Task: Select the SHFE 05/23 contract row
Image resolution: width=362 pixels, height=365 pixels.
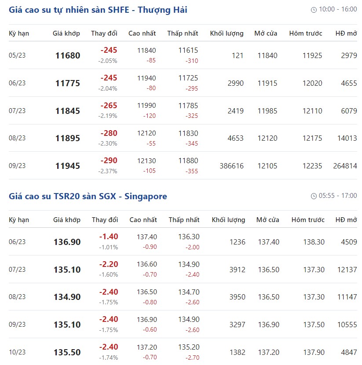Action: pyautogui.click(x=183, y=55)
